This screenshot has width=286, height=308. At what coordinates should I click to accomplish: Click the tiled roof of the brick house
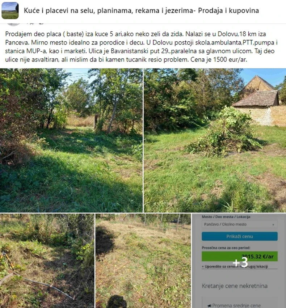(256, 98)
